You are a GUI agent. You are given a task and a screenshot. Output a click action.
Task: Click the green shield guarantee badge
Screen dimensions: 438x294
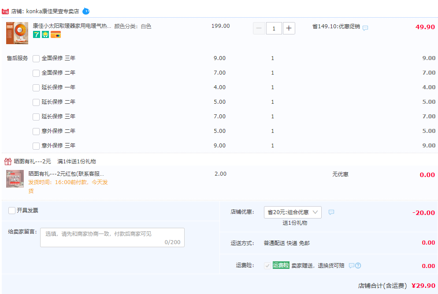point(45,34)
